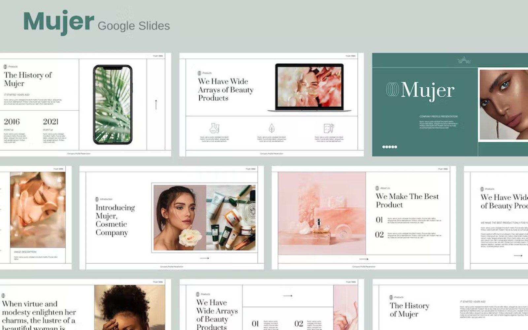This screenshot has width=528, height=330.
Task: Click the '01' number in Best Product slide
Action: [379, 220]
